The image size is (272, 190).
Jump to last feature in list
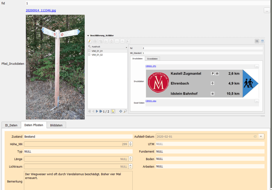click(x=101, y=111)
